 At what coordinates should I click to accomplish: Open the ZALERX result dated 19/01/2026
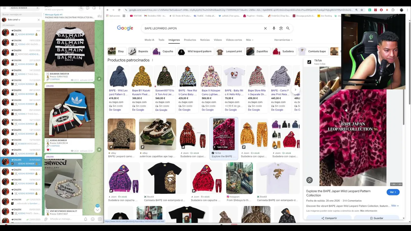click(x=21, y=42)
